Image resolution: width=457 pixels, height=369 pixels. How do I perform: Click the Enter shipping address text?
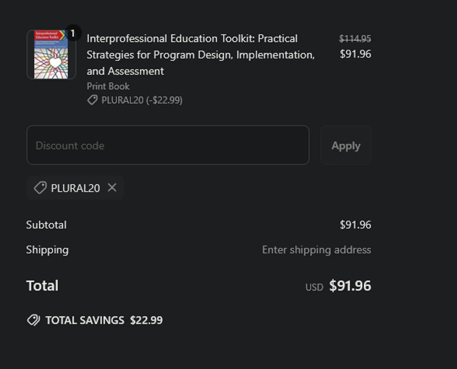pyautogui.click(x=317, y=250)
